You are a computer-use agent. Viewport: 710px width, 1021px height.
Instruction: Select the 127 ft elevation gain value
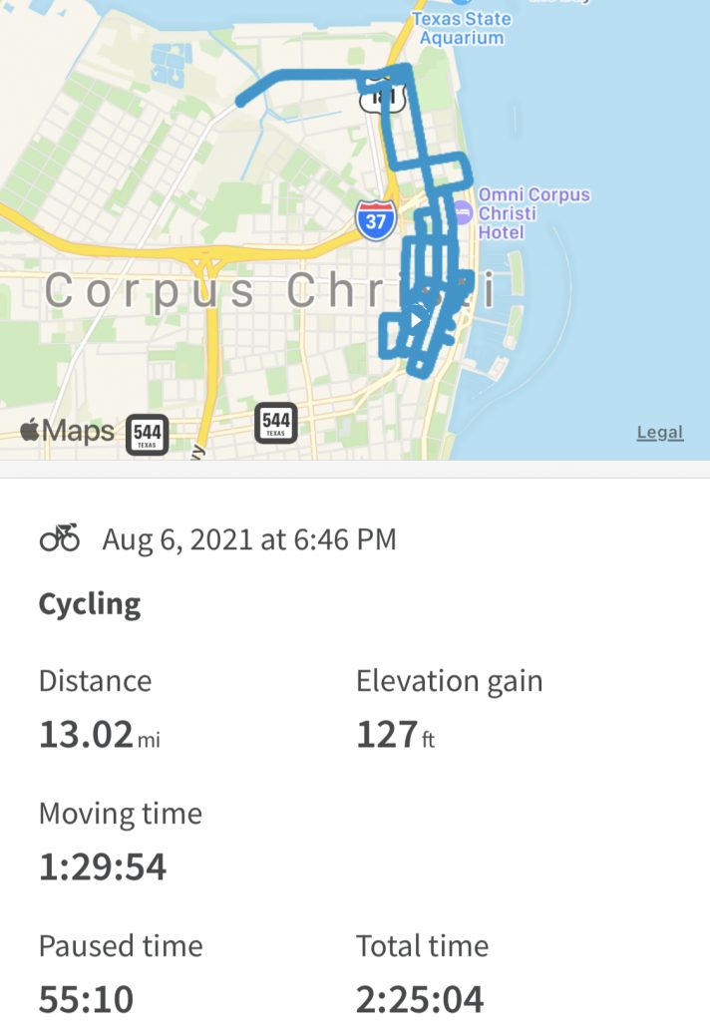(x=395, y=735)
